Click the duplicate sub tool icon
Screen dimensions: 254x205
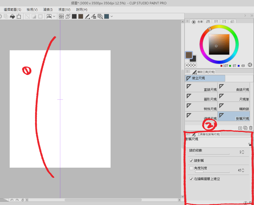tap(245, 128)
